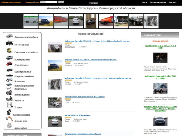This screenshot has height=136, width=182.
Task: Click the BMW recommended photo
Action: pyautogui.click(x=160, y=121)
